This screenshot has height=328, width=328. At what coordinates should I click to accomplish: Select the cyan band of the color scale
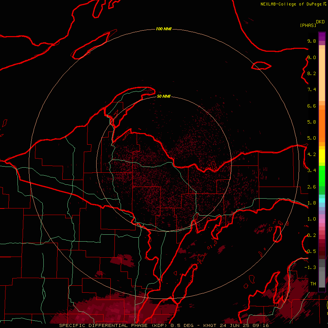pyautogui.click(x=322, y=200)
